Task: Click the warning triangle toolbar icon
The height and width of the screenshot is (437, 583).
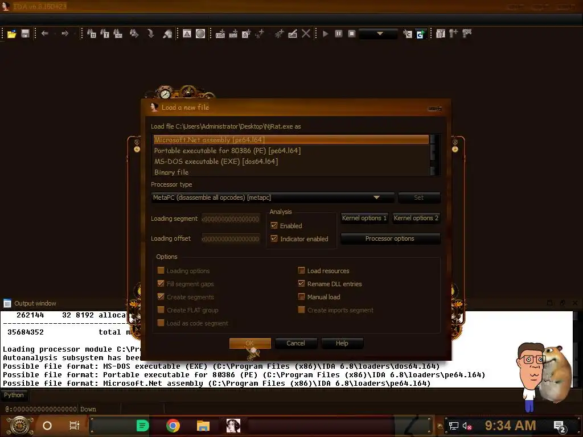Action: point(187,34)
